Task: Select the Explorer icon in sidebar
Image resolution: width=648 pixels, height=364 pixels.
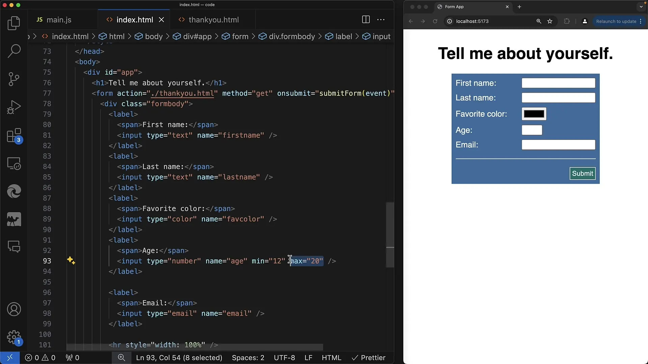Action: 14,23
